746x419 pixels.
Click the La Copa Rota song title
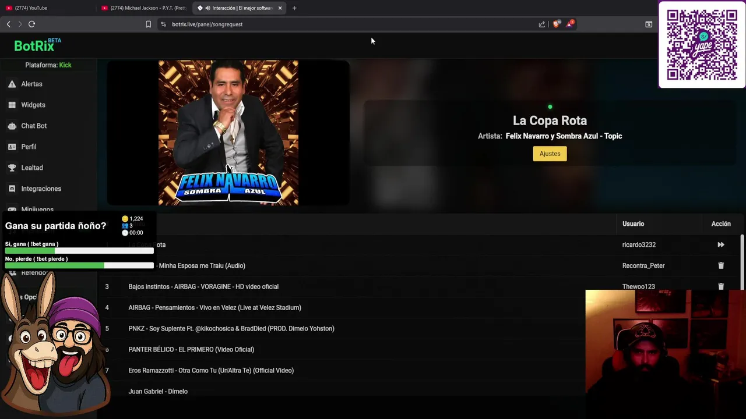click(550, 120)
